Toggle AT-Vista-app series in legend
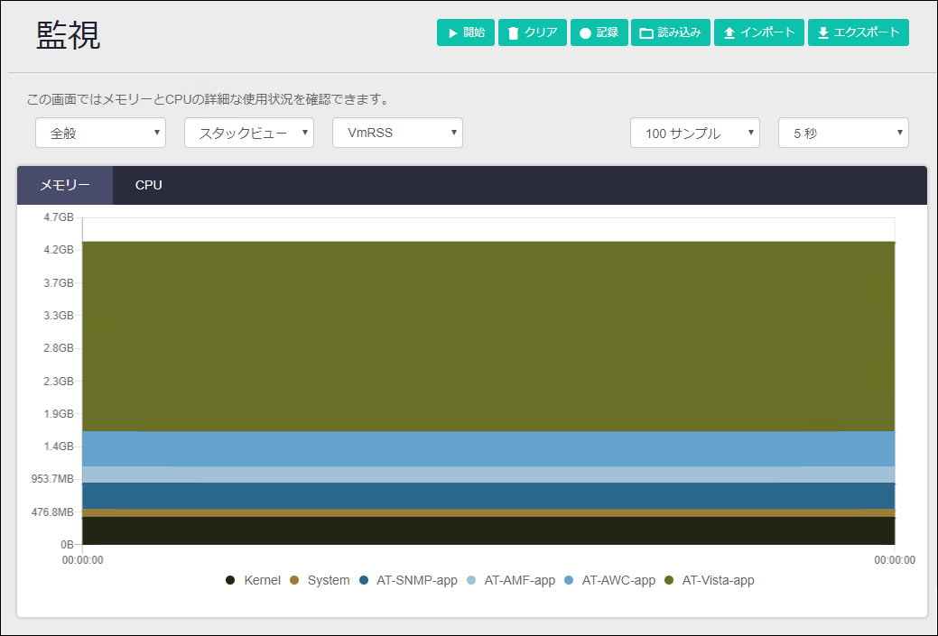This screenshot has height=636, width=938. 710,580
